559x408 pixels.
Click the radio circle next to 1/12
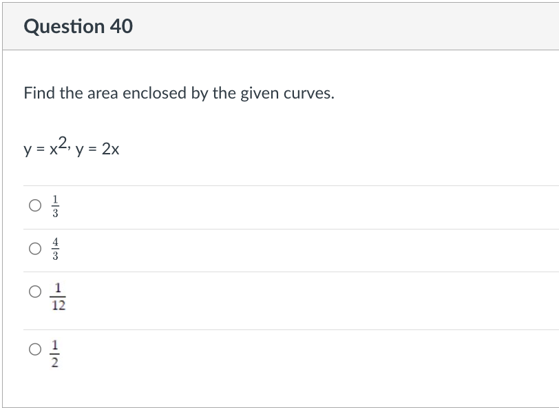(34, 292)
